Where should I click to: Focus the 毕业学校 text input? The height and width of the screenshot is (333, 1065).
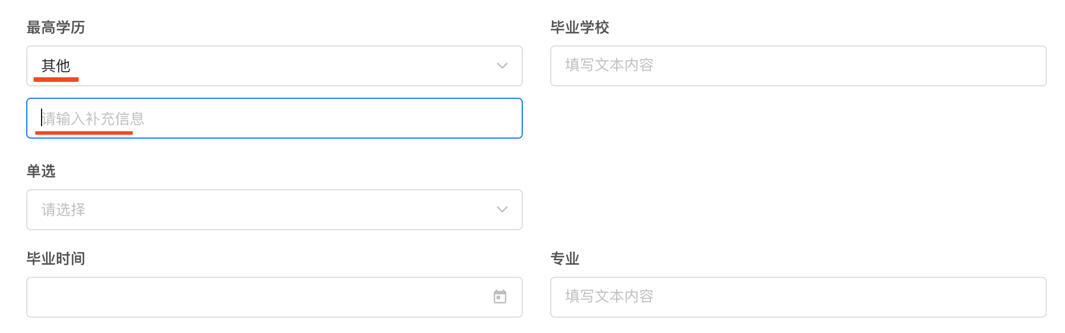coord(797,66)
